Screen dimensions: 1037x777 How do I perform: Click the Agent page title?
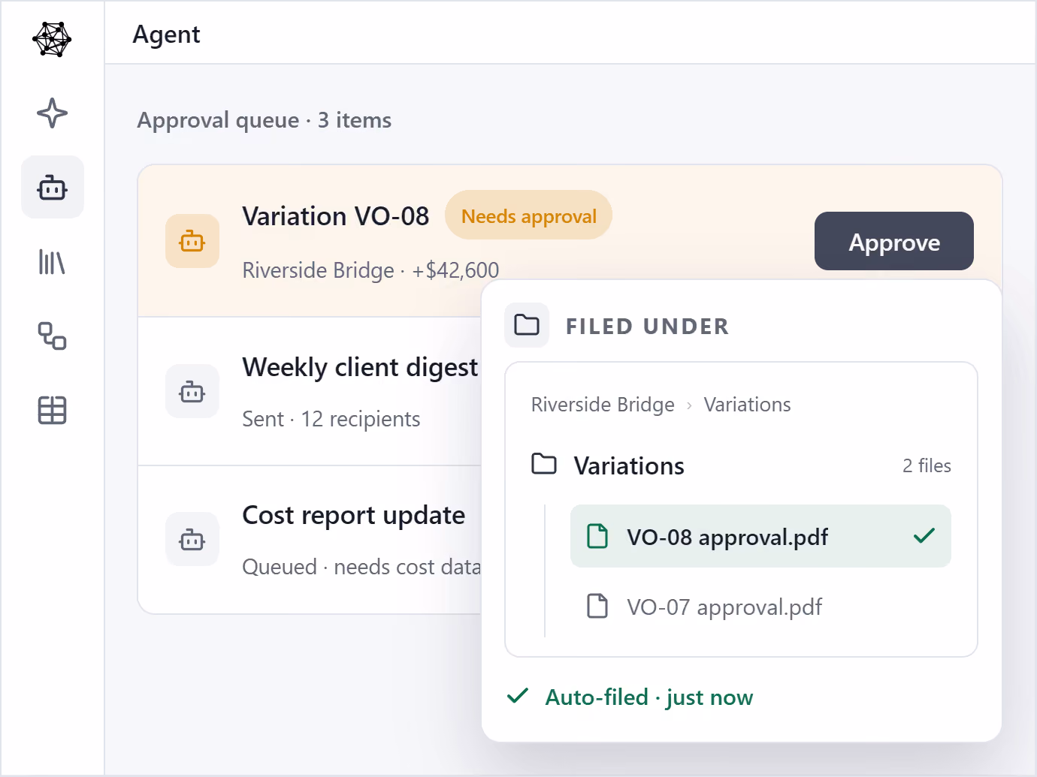166,35
